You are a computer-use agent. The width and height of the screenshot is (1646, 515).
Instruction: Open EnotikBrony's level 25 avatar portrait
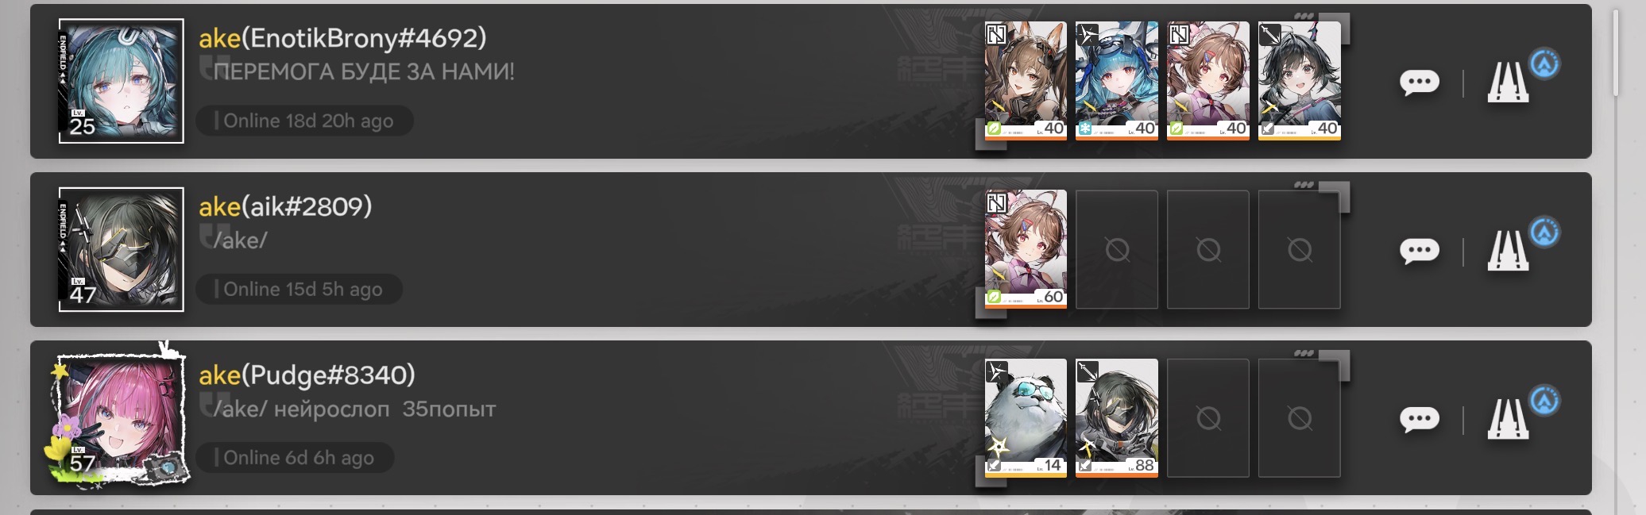[122, 81]
